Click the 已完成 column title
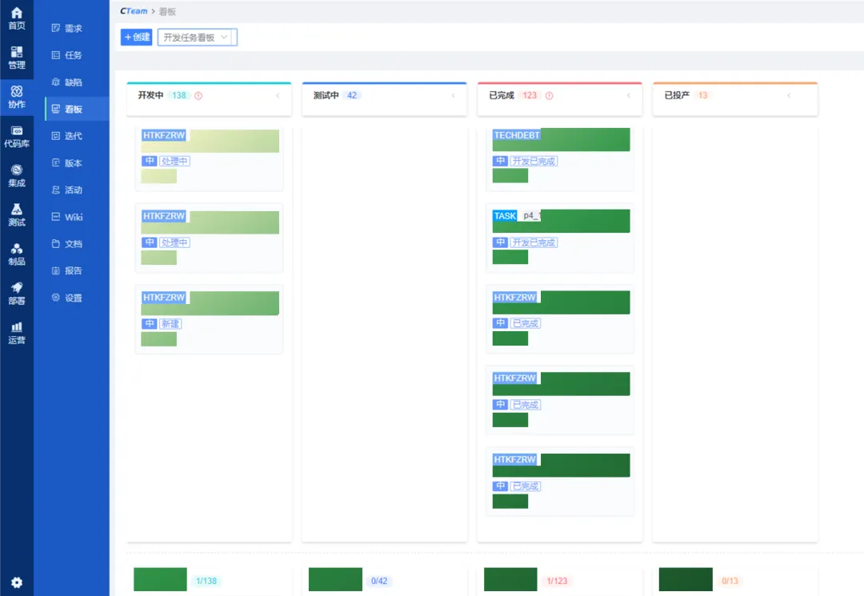 [x=502, y=95]
